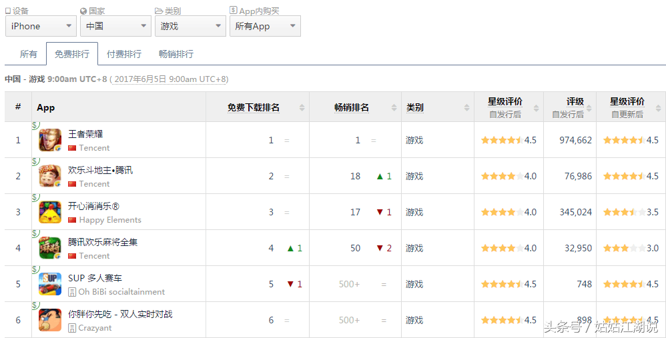The height and width of the screenshot is (338, 666).
Task: Click China flag beside Happy Elements
Action: click(72, 220)
